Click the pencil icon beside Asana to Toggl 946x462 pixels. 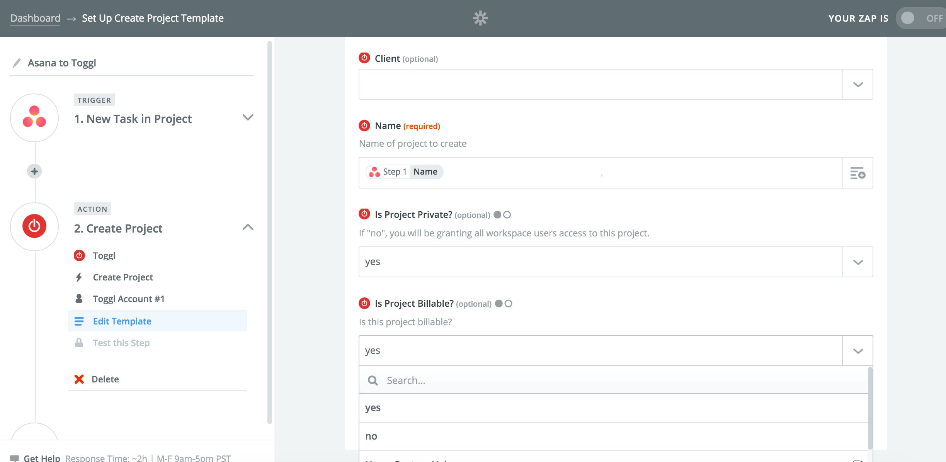[x=17, y=63]
